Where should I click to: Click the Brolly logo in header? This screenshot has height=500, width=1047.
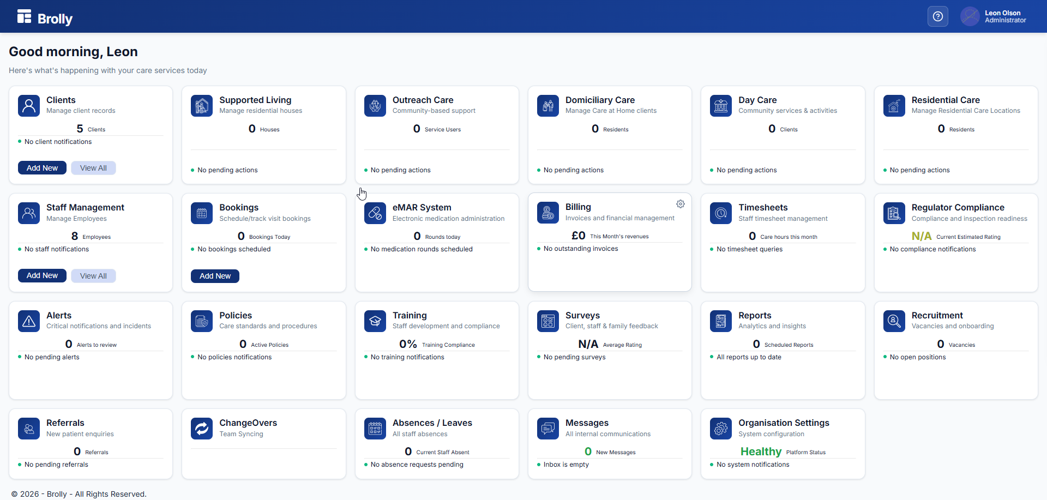tap(45, 17)
